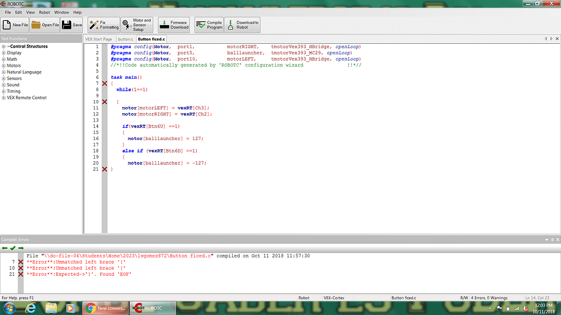Click the red error marker on line 10
Viewport: 561px width, 315px height.
[x=105, y=102]
